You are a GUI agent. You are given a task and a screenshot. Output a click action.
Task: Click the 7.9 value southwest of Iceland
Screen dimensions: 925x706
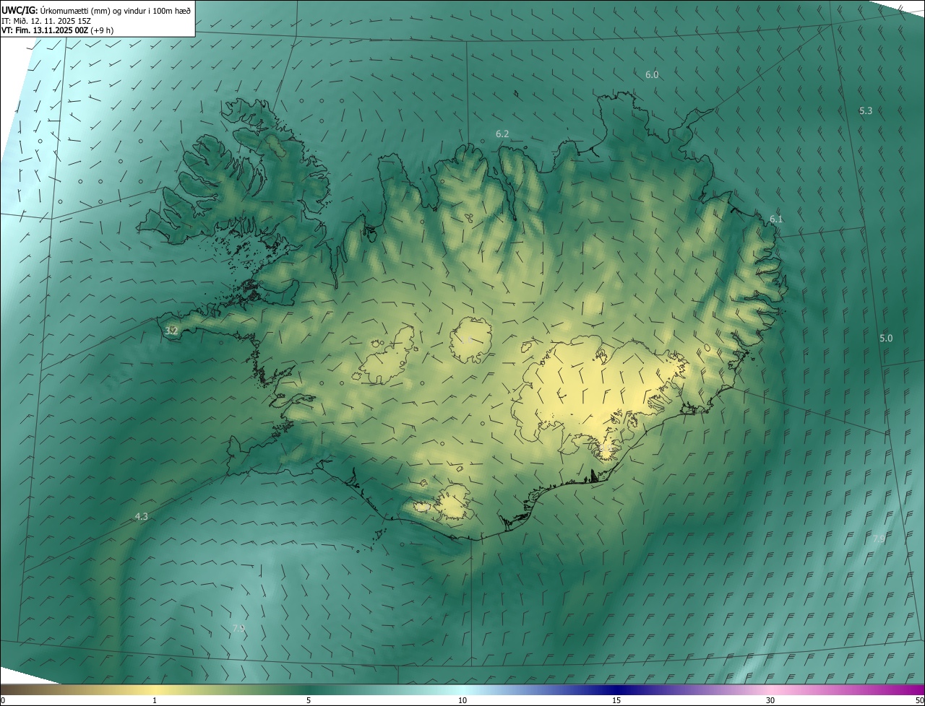pyautogui.click(x=238, y=629)
